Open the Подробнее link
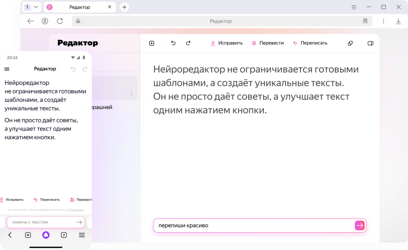The height and width of the screenshot is (250, 408). (x=76, y=210)
